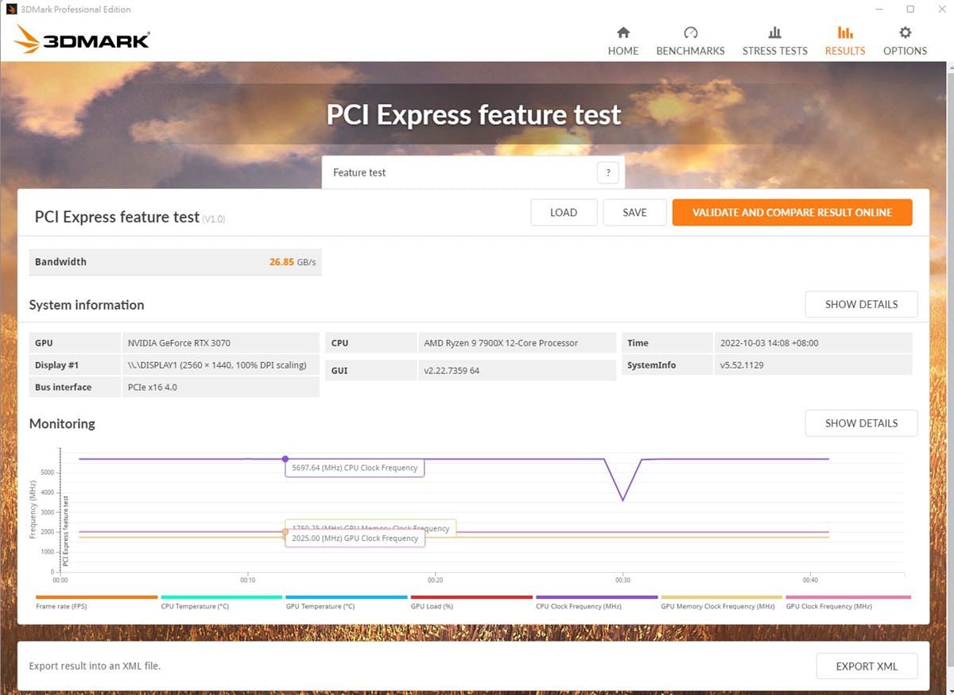Click the GPU memory clock data point marker
Viewport: 954px width, 695px height.
click(x=285, y=532)
